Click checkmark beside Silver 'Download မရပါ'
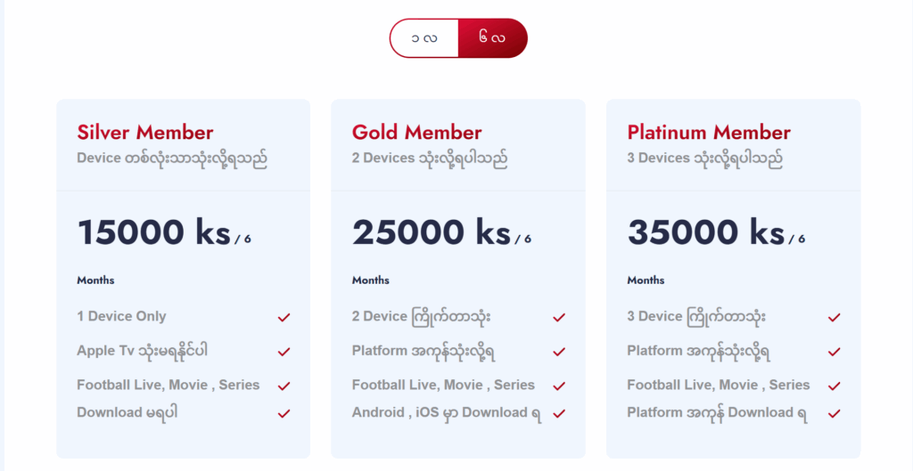Screen dimensions: 913x471 (284, 413)
